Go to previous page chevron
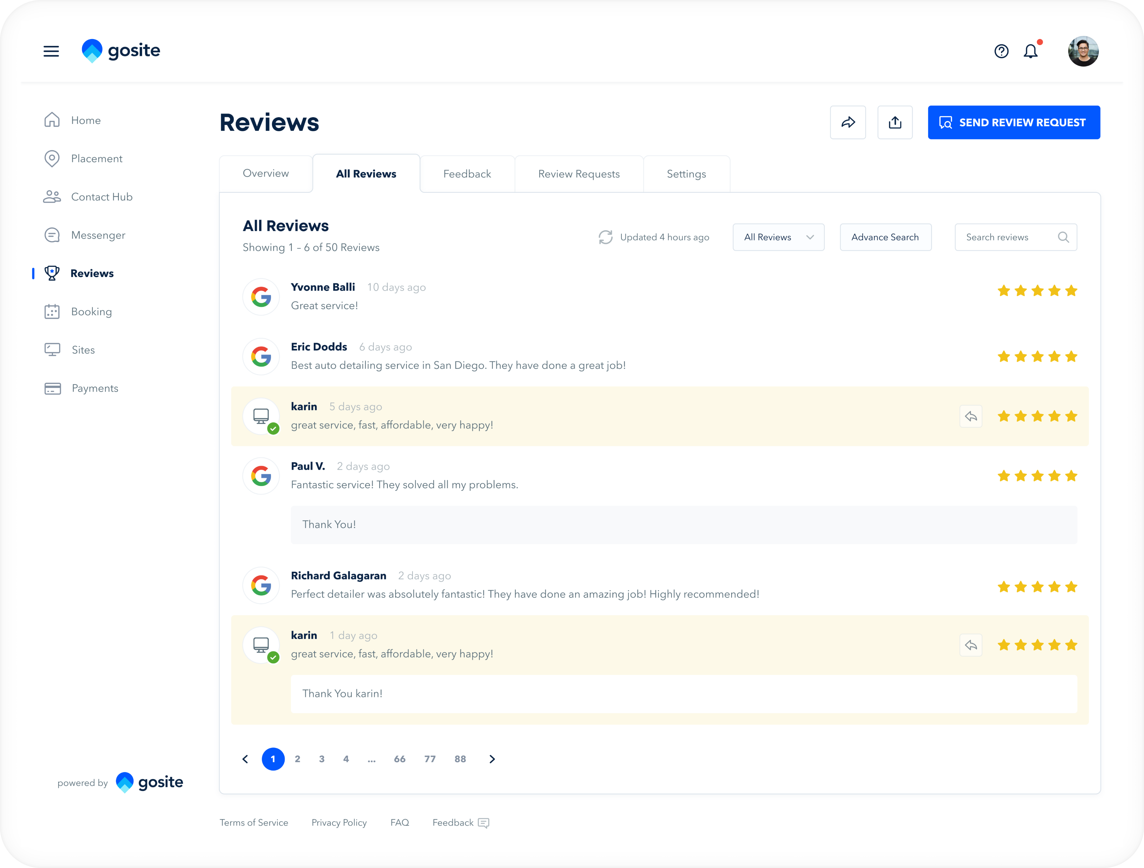Image resolution: width=1144 pixels, height=868 pixels. [245, 759]
